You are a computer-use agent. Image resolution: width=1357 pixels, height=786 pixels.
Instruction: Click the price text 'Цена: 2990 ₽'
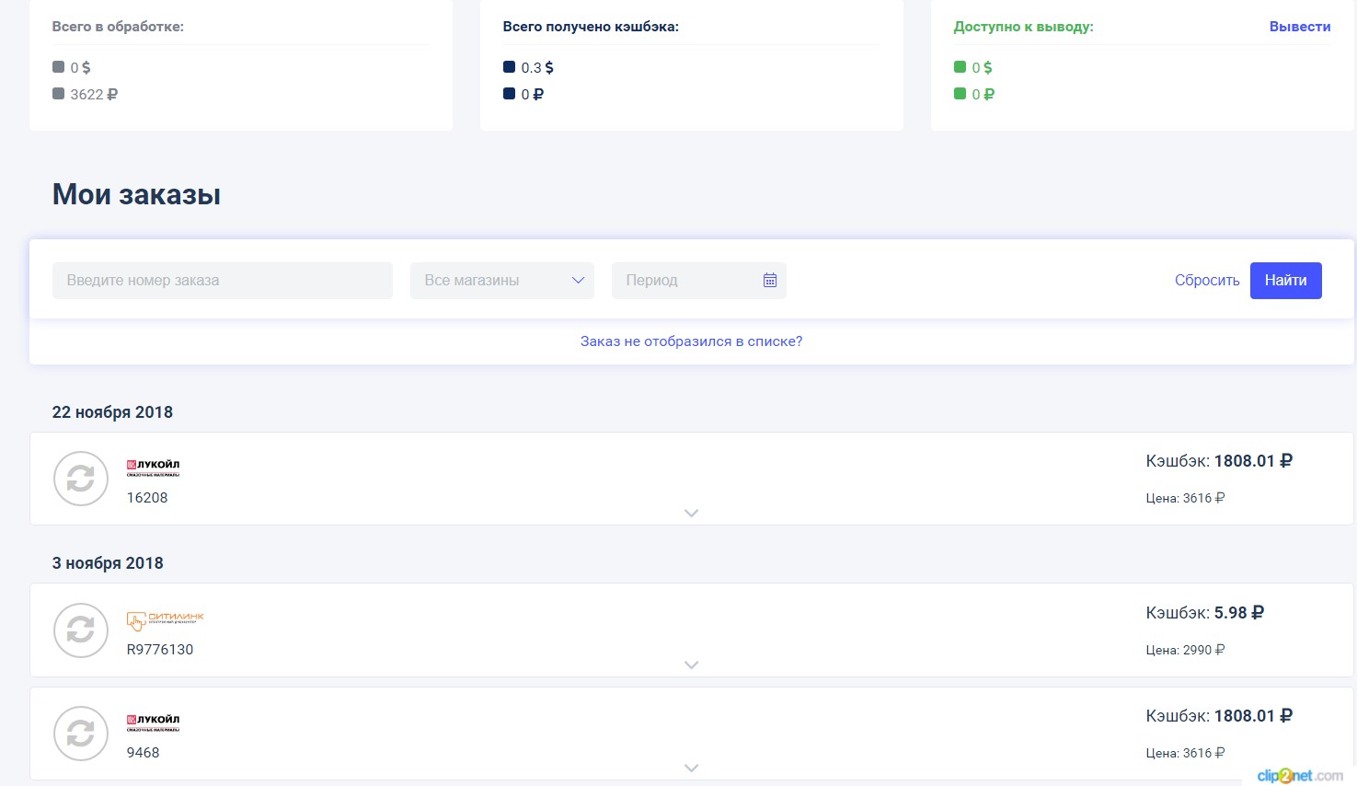(1185, 650)
